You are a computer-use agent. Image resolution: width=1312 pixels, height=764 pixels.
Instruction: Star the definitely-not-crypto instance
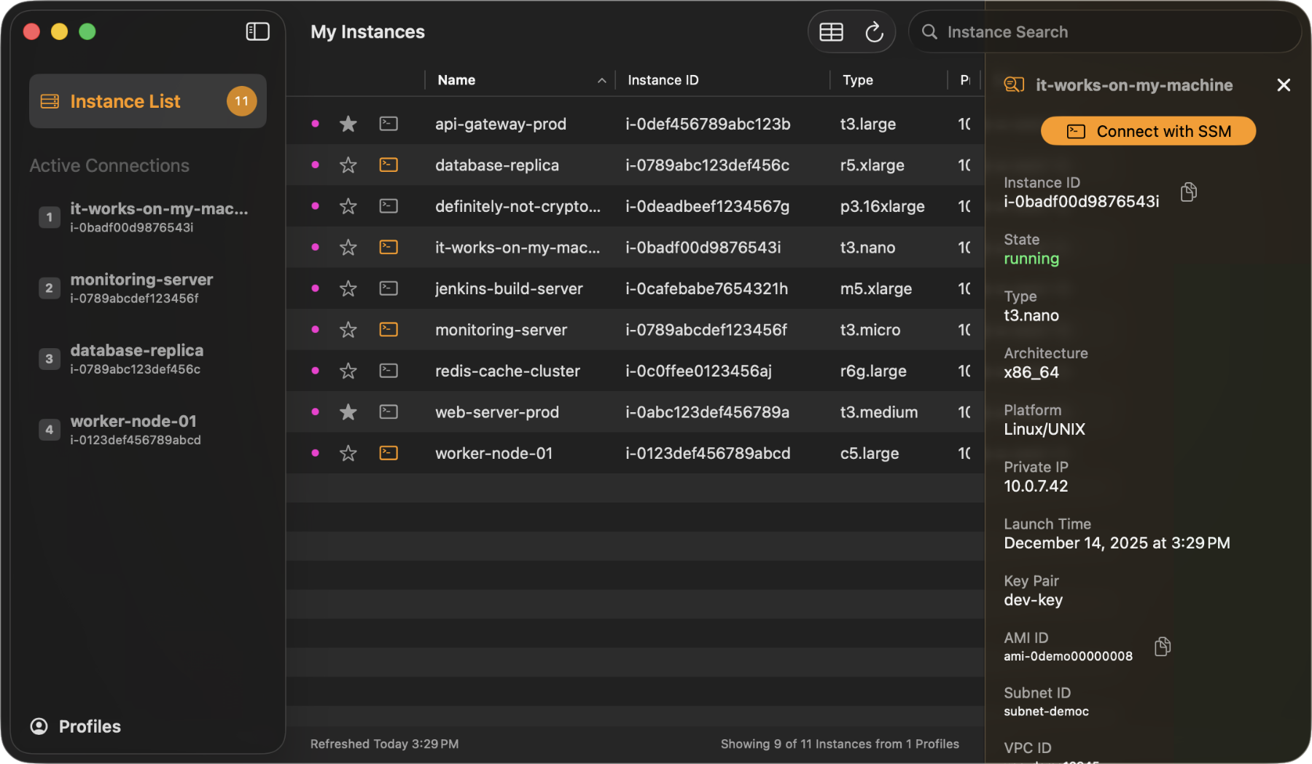348,206
